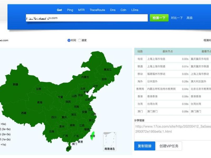Click the domain URL input field
The width and height of the screenshot is (211, 158).
(x=87, y=18)
